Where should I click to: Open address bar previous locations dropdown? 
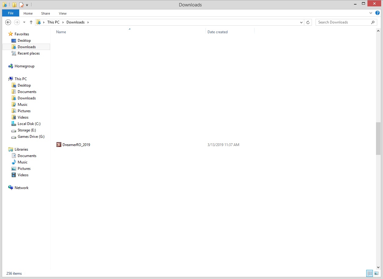[x=301, y=22]
